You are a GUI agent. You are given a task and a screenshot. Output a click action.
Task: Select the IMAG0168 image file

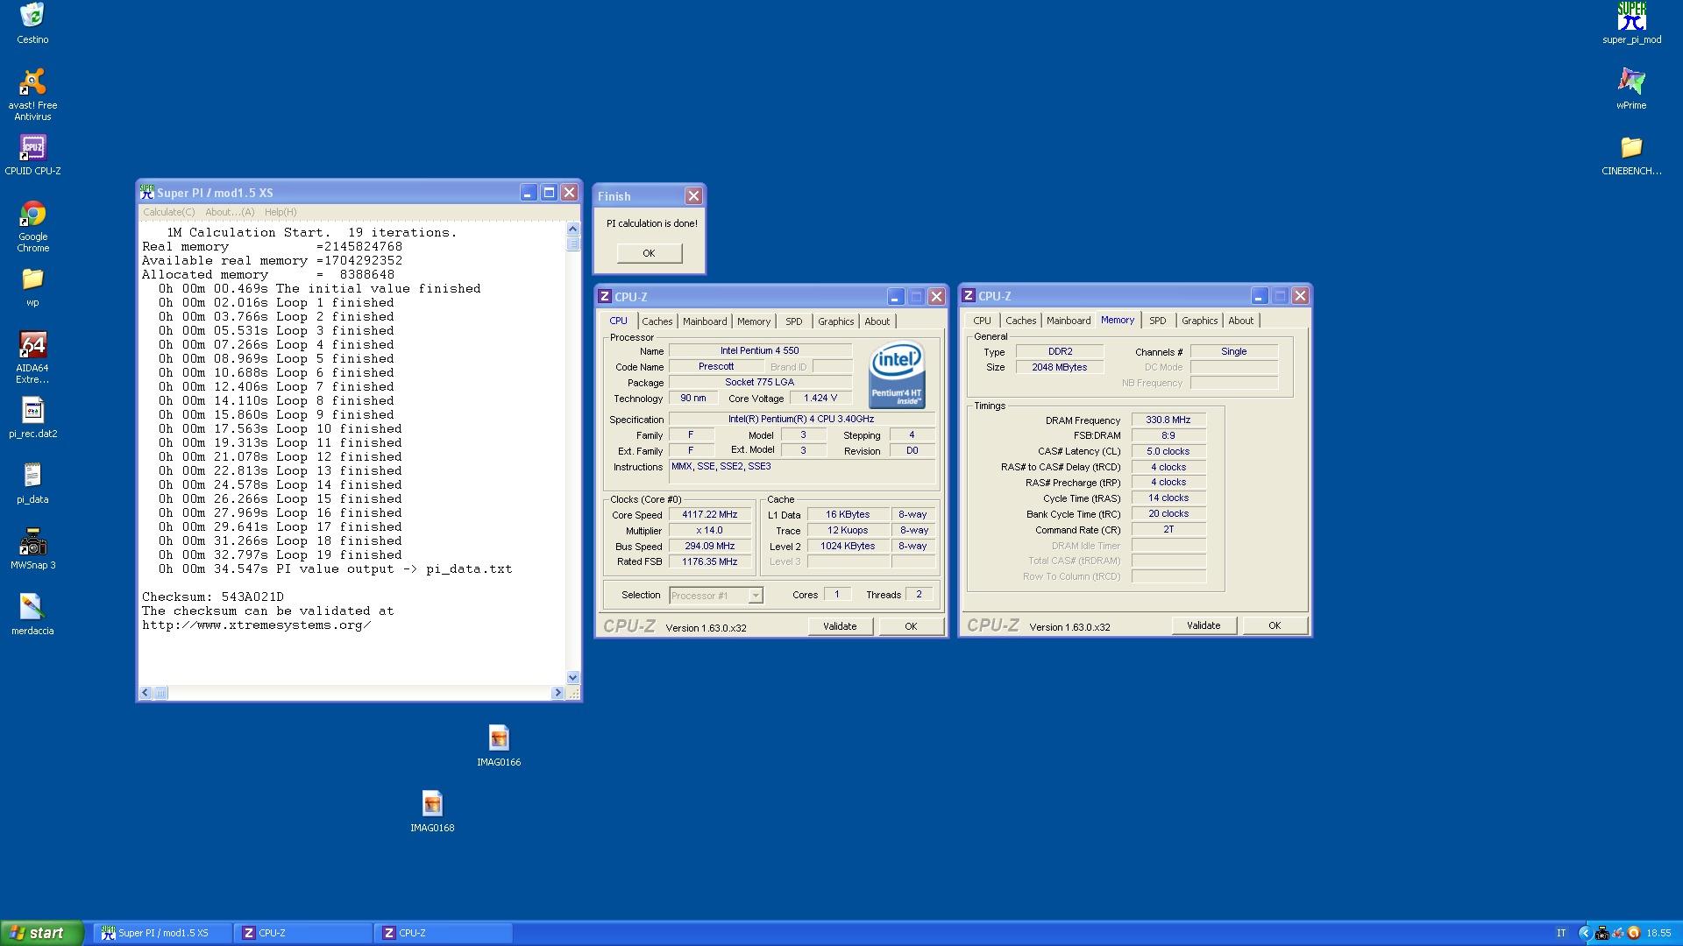432,812
